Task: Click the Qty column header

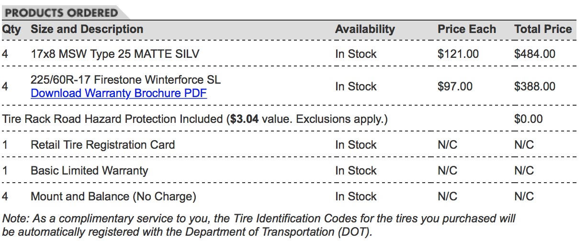Action: point(11,29)
